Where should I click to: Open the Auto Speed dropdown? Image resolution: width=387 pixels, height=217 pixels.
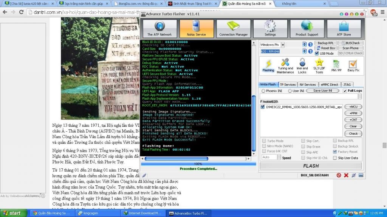[x=279, y=157]
